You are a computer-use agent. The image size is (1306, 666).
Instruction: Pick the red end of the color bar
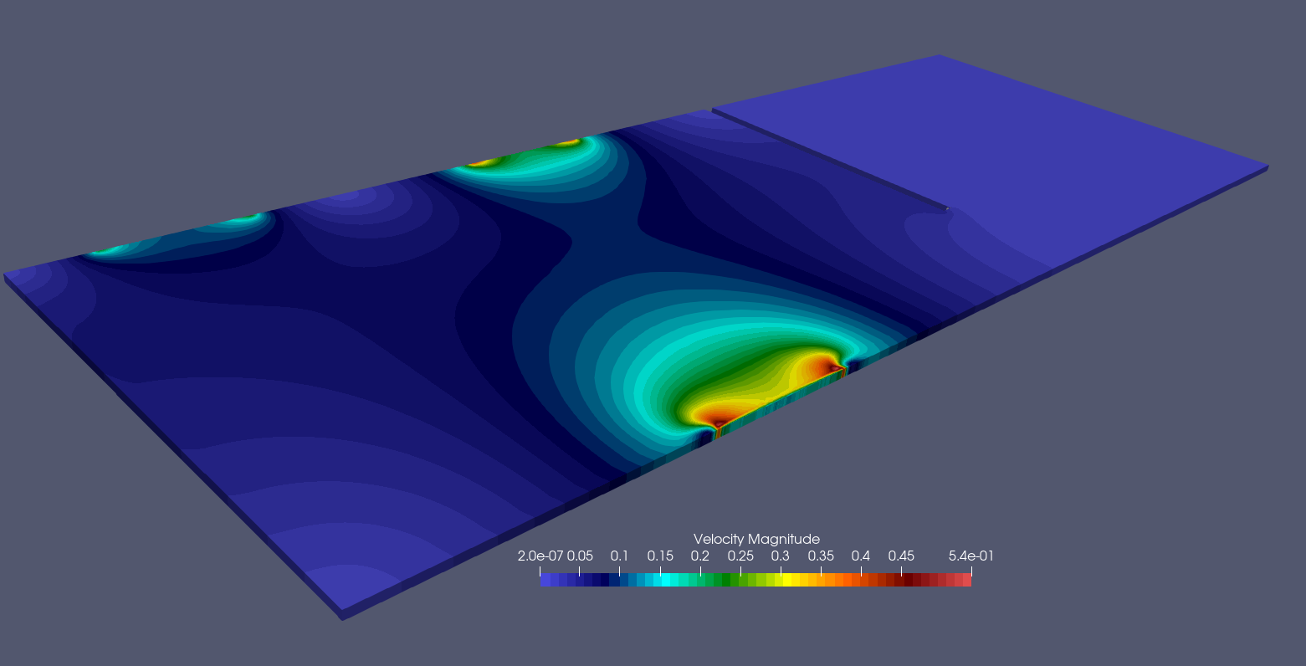click(965, 580)
